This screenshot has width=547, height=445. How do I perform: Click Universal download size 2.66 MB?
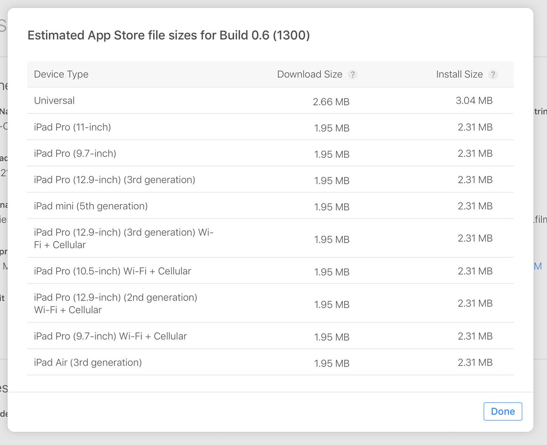(x=331, y=102)
